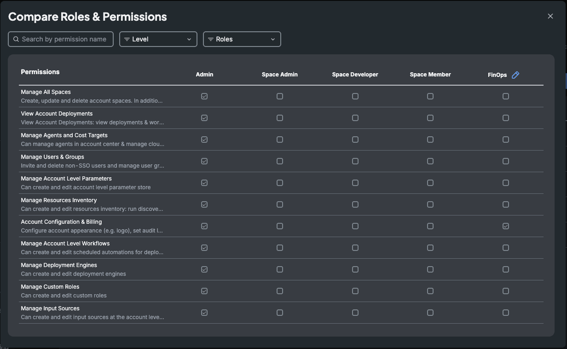Screen dimensions: 567x349
Task: Focus the Search by permission name field
Action: 61,39
